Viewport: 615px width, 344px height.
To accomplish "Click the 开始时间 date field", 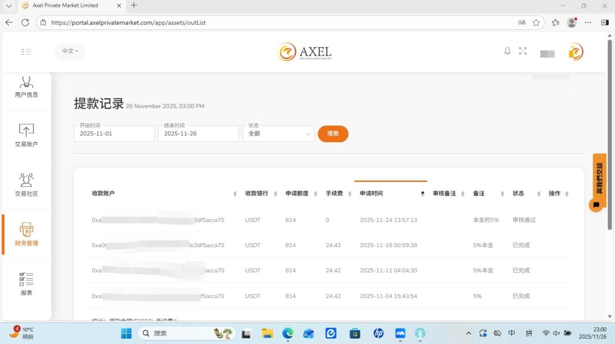I will pyautogui.click(x=114, y=134).
